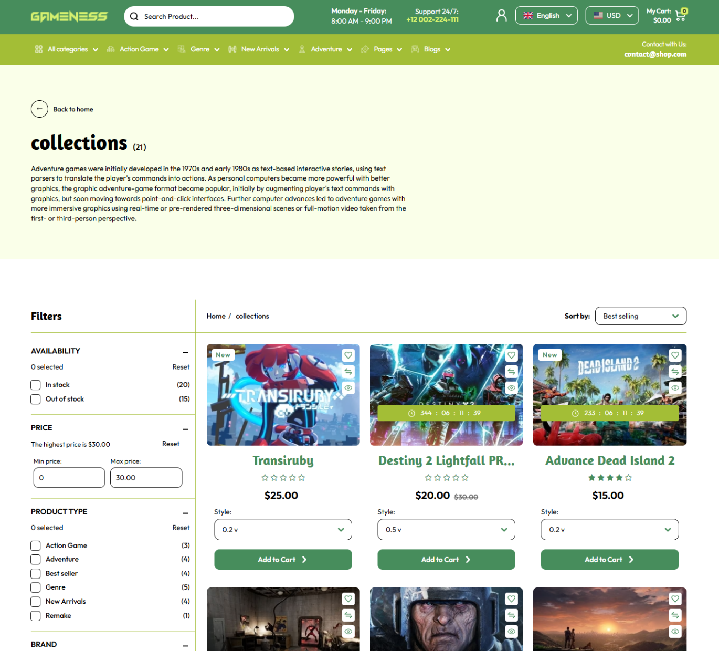Reset the Product Type filter

point(181,528)
